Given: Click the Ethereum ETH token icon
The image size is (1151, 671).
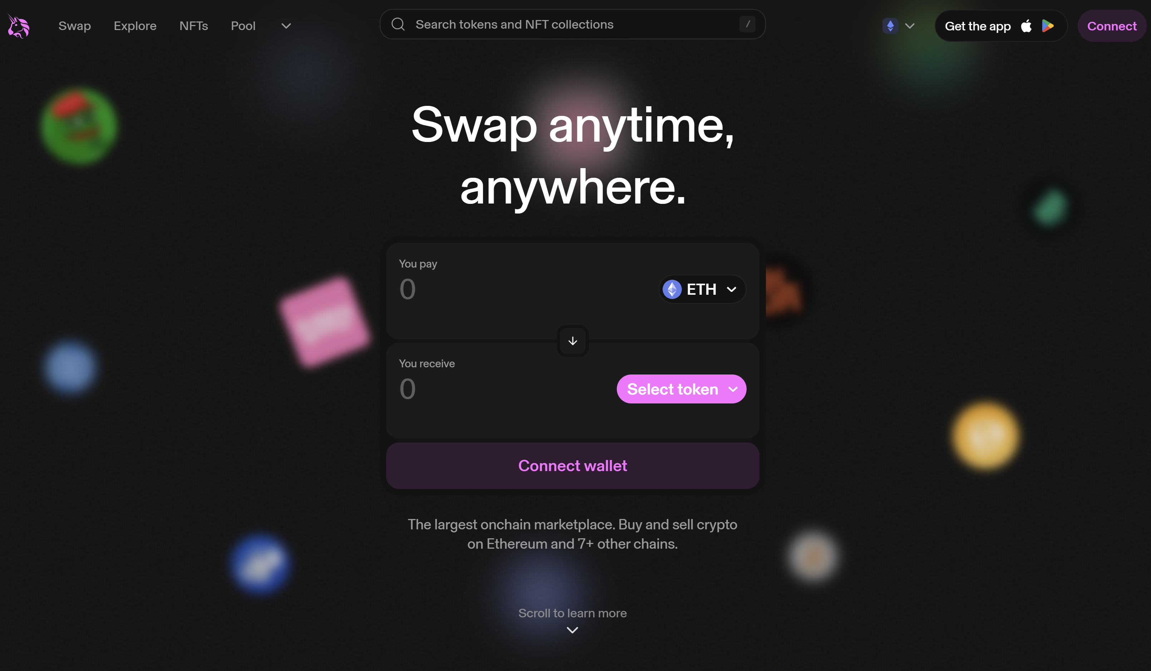Looking at the screenshot, I should coord(673,289).
